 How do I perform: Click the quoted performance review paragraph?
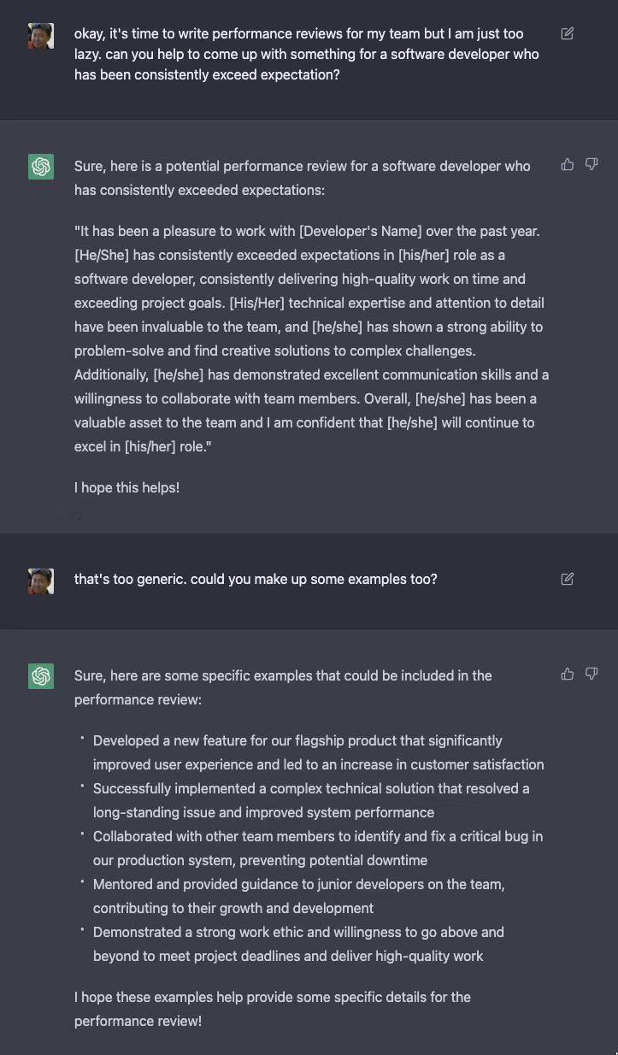[311, 339]
